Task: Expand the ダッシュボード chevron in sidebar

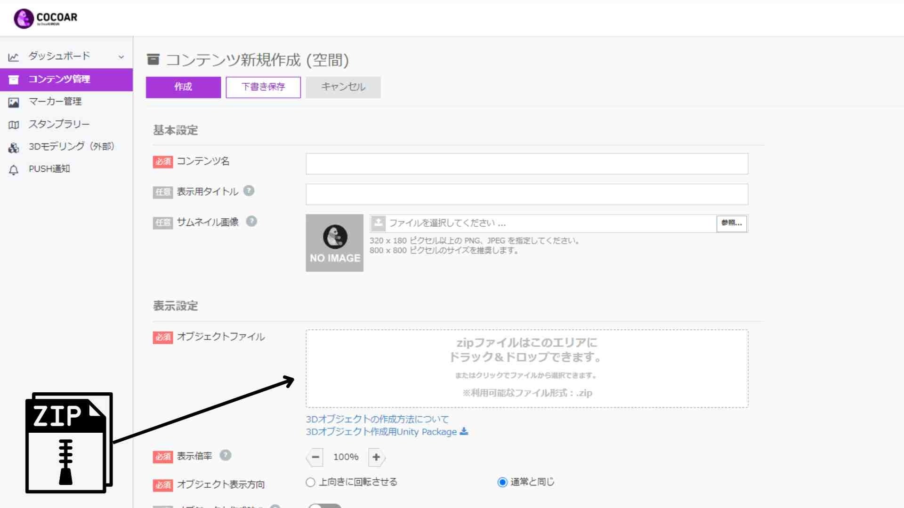Action: pyautogui.click(x=121, y=57)
